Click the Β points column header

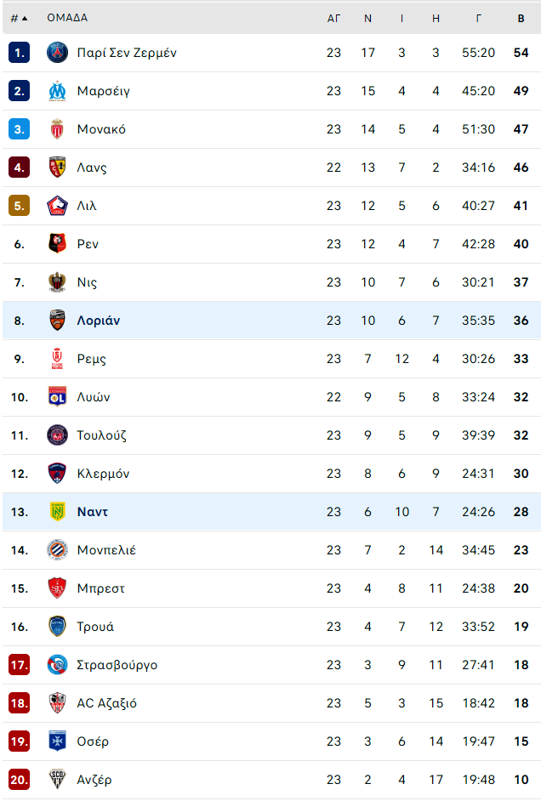tap(521, 19)
